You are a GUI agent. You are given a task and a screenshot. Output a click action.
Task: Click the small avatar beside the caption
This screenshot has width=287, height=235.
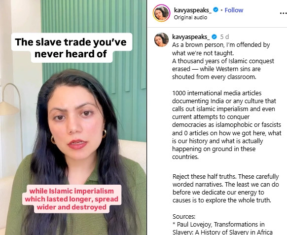click(161, 39)
